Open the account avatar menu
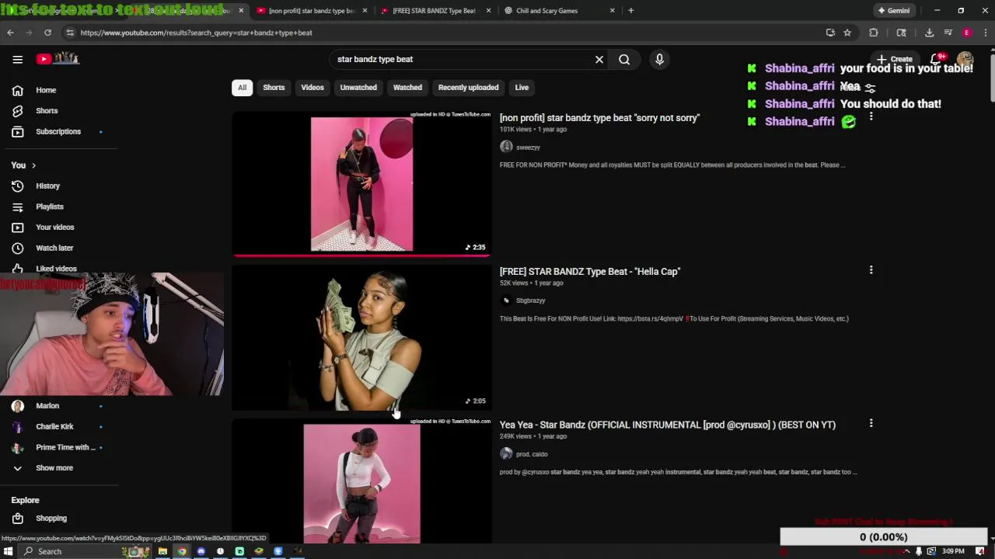 pyautogui.click(x=965, y=59)
